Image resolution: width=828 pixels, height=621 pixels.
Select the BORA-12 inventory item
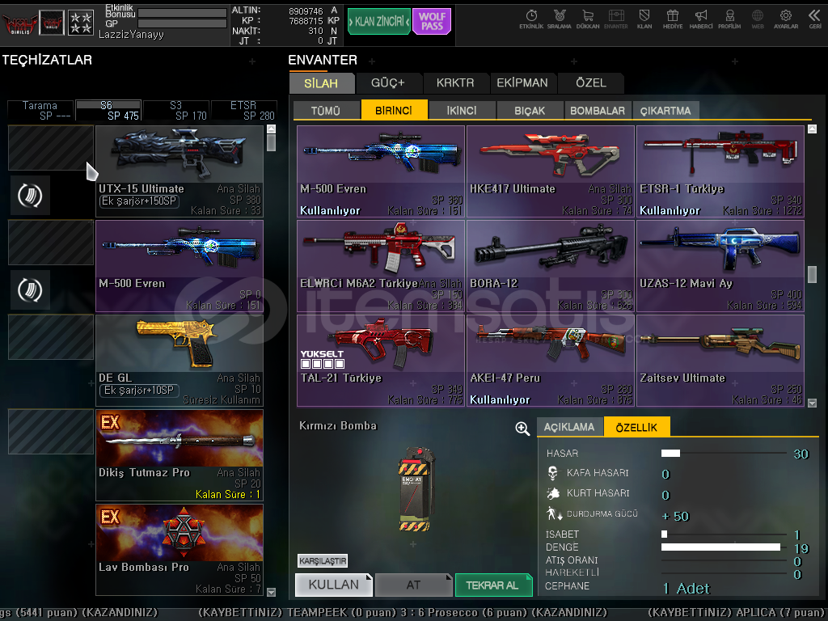550,266
